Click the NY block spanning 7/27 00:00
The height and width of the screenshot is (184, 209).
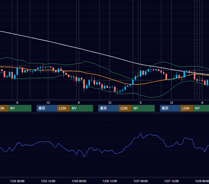pyautogui.click(x=143, y=108)
